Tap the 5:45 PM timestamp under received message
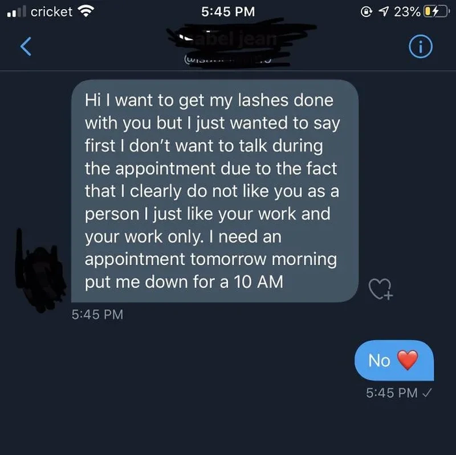Screen dimensions: 456x455 coord(97,315)
